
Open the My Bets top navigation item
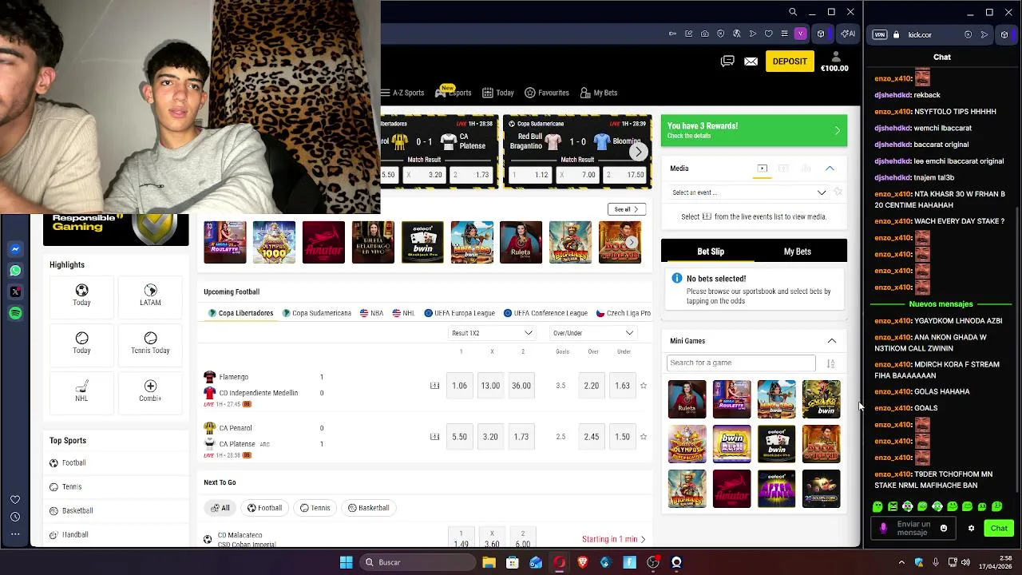click(x=599, y=93)
